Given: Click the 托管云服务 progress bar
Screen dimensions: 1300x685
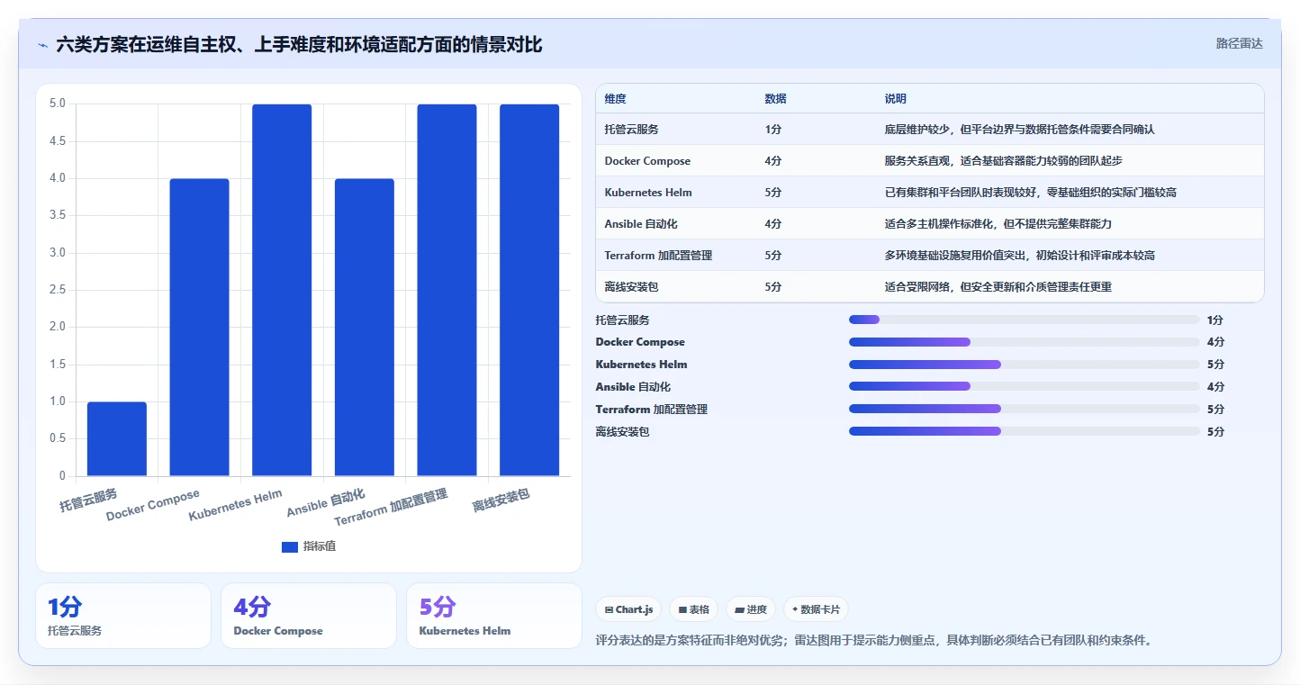Looking at the screenshot, I should (1024, 320).
